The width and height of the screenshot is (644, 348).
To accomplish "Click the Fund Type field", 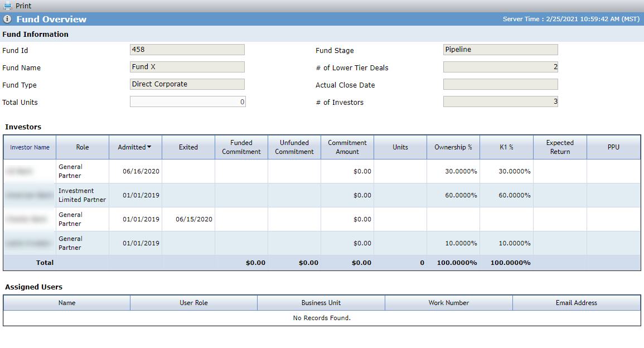I will 187,84.
